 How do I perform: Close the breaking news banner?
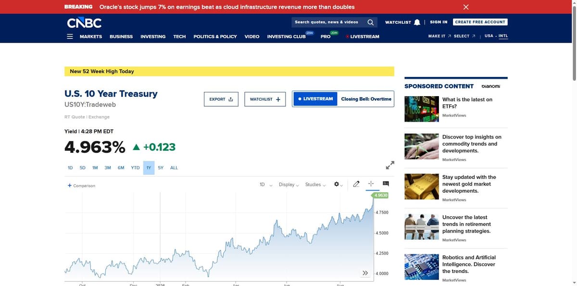pyautogui.click(x=465, y=7)
